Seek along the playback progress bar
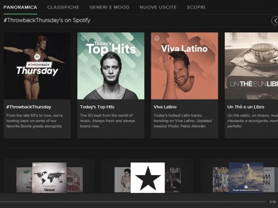 (x=133, y=202)
